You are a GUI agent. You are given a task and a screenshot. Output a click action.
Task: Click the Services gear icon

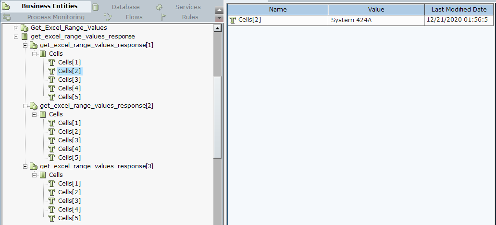point(159,7)
